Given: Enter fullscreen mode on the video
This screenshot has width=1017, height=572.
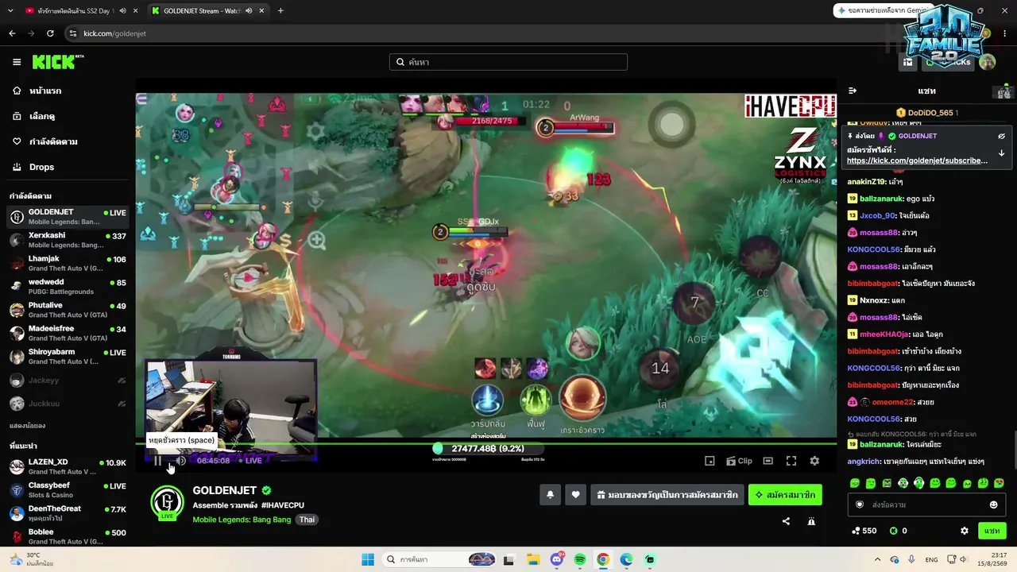Looking at the screenshot, I should [x=791, y=461].
